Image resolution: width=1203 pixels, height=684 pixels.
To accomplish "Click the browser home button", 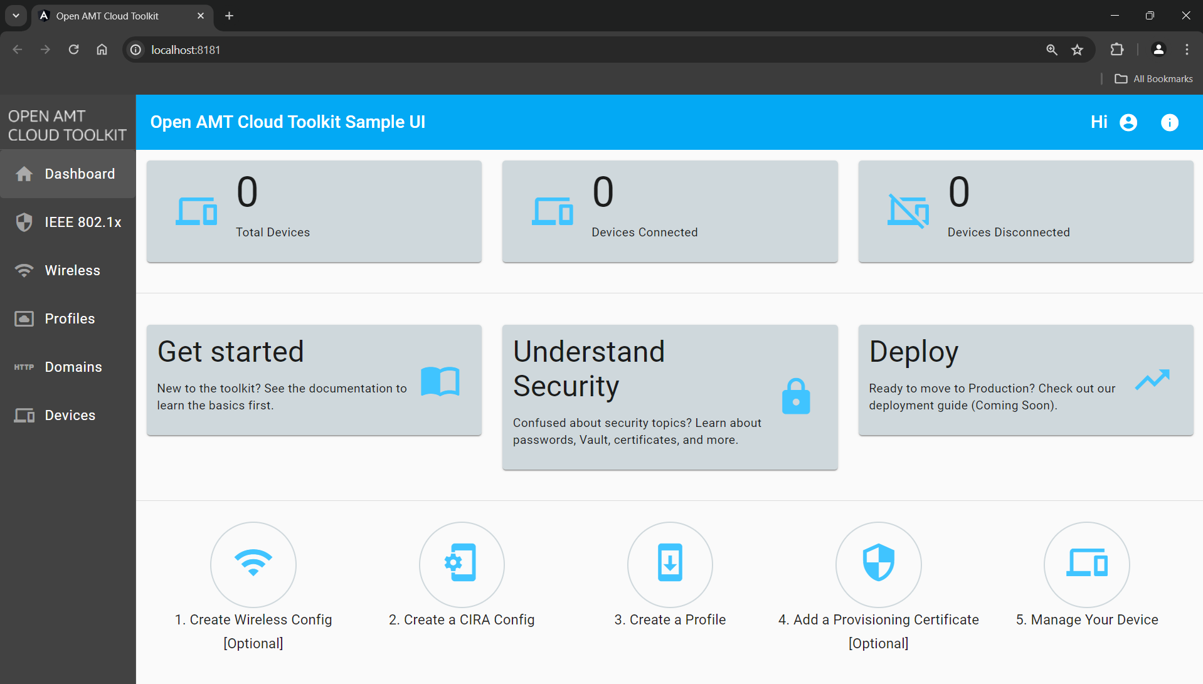I will [x=102, y=50].
